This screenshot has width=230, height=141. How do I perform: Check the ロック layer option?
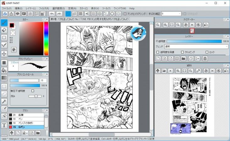click(x=207, y=52)
